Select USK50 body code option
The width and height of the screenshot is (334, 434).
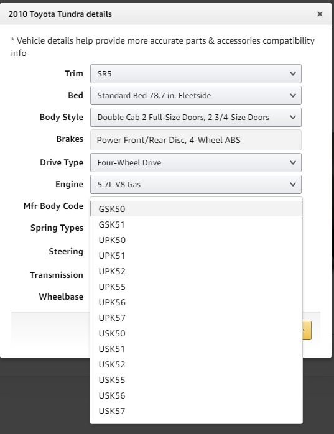tap(196, 333)
